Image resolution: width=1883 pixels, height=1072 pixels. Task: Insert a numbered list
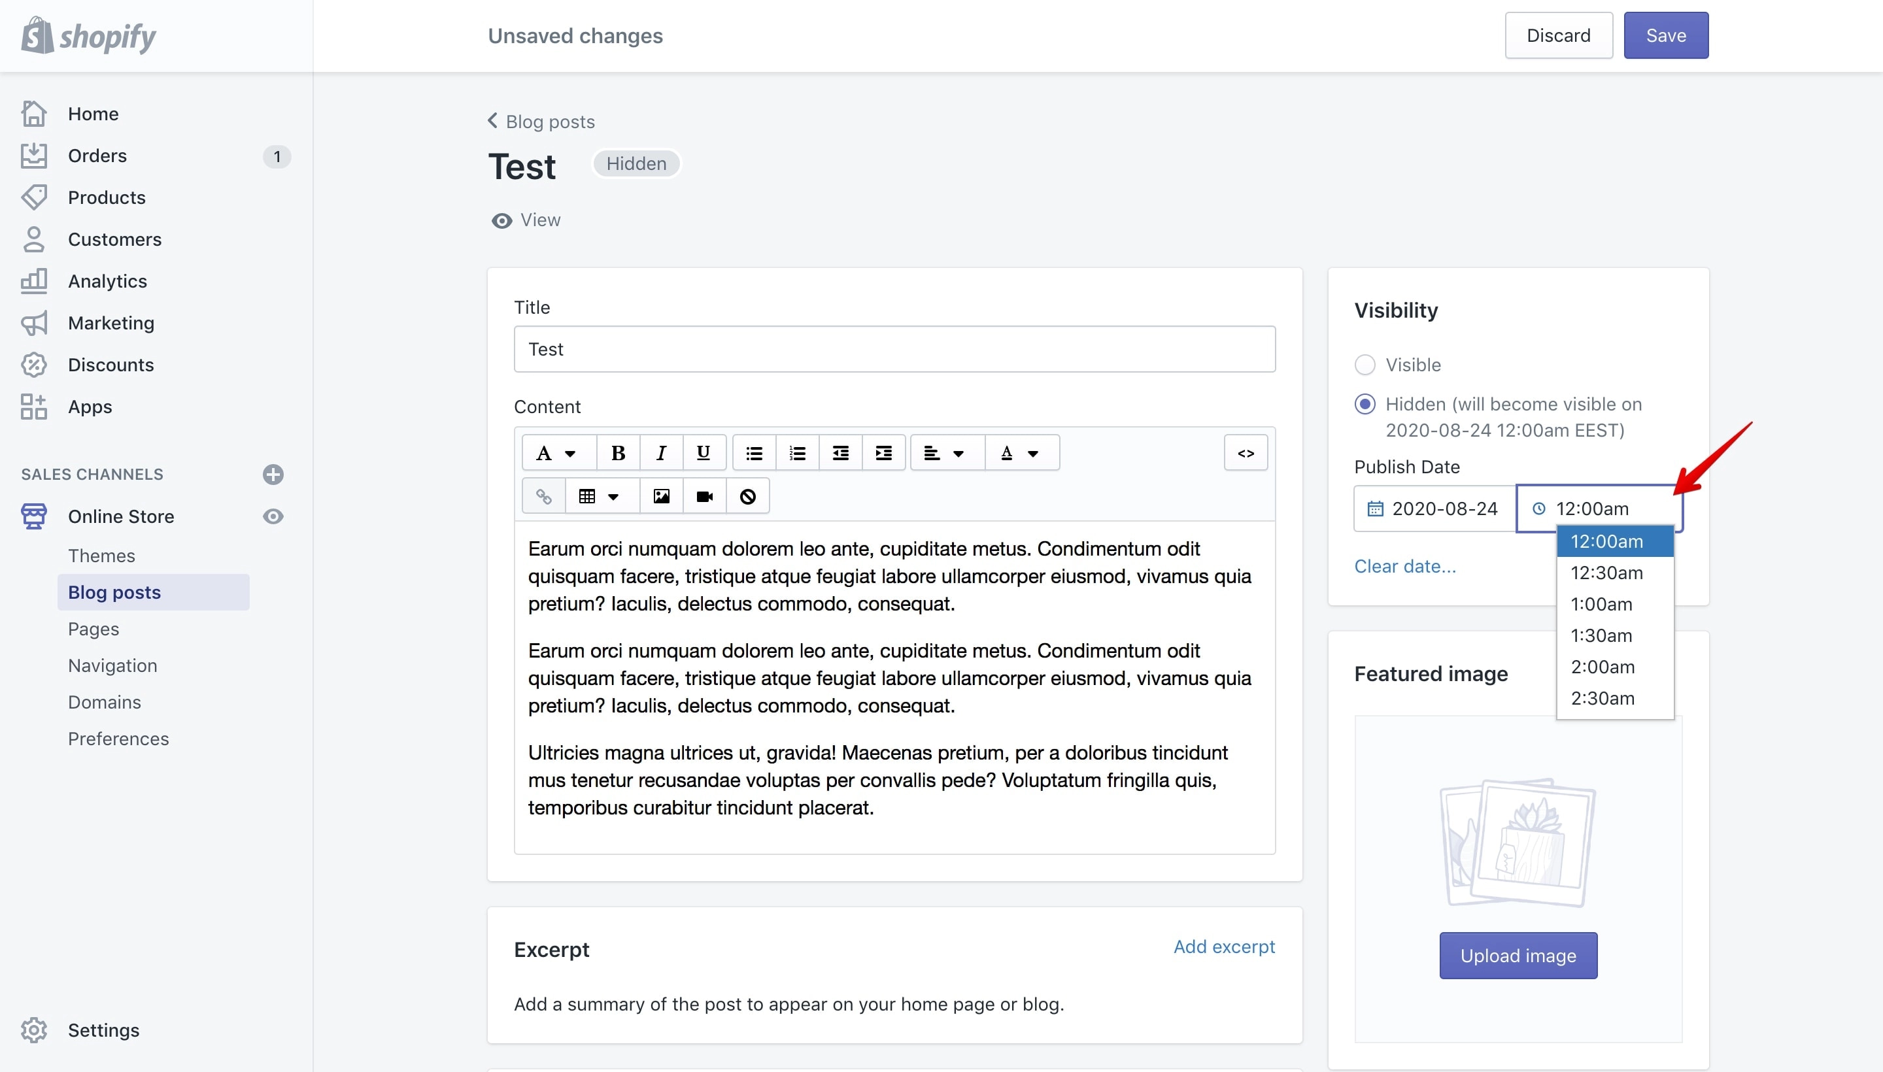797,453
